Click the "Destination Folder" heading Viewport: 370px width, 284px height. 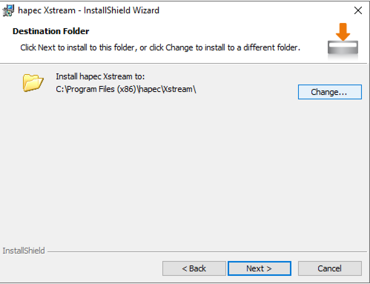click(51, 31)
